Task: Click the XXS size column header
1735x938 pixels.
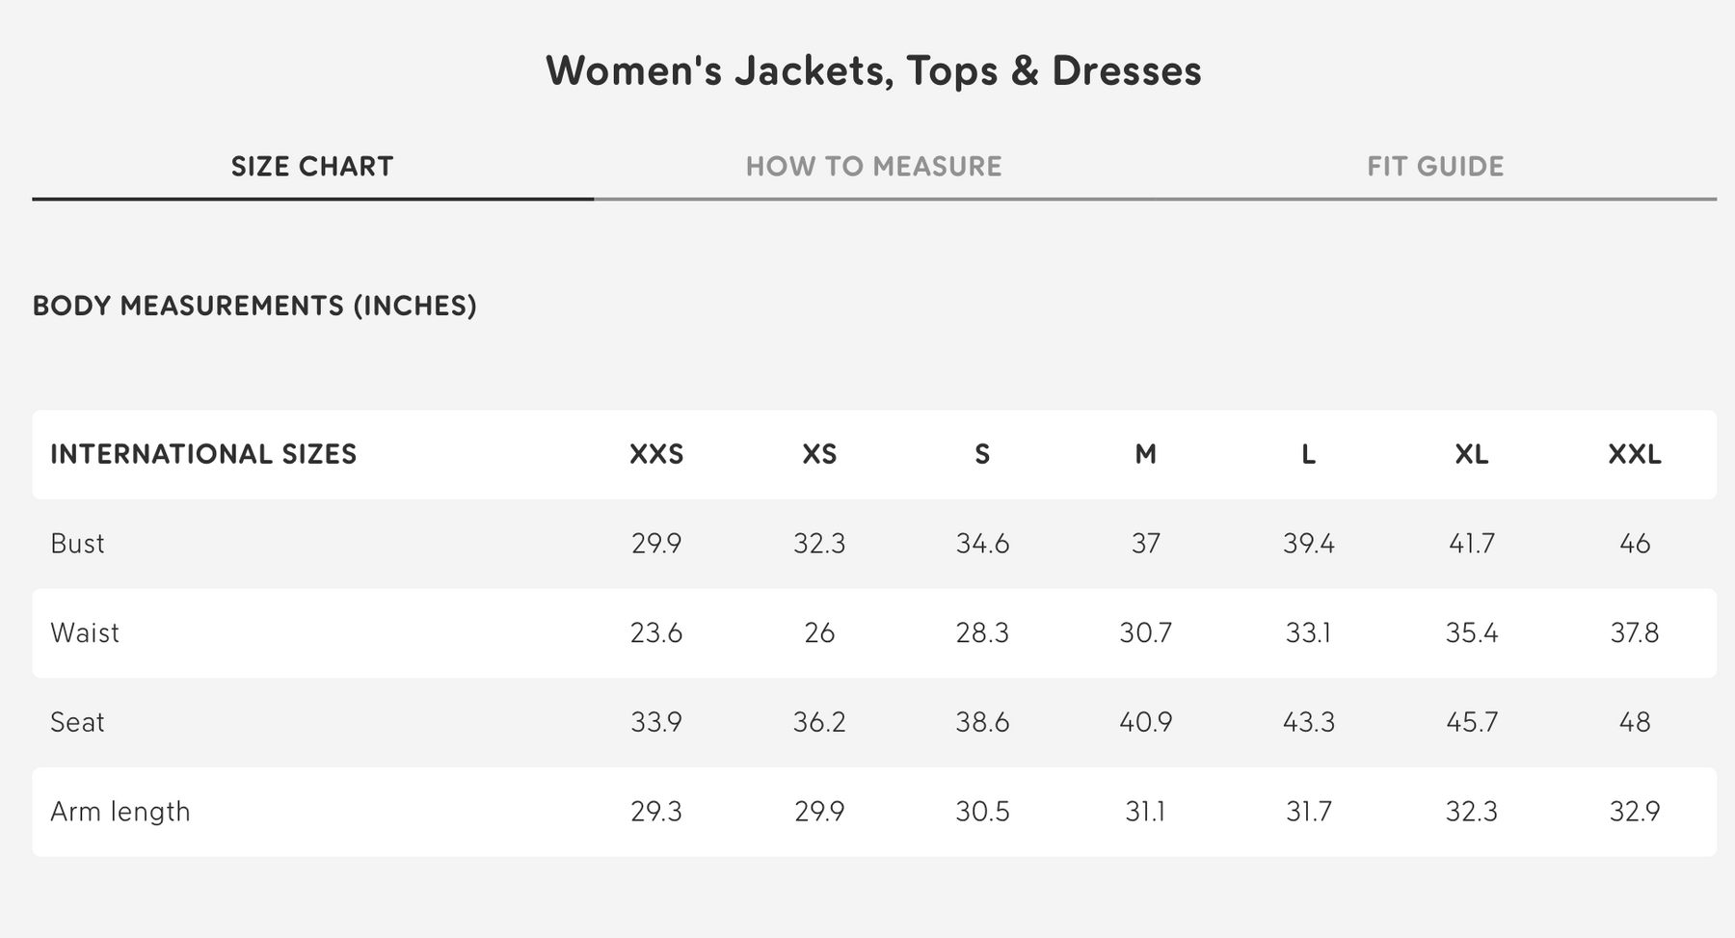Action: click(x=656, y=454)
